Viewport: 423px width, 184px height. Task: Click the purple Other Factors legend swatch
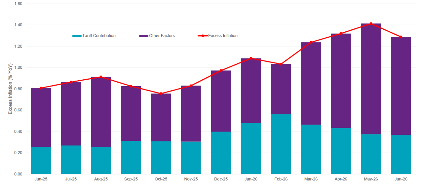click(144, 36)
